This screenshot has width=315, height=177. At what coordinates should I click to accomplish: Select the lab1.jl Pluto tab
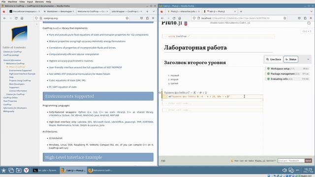[220, 11]
